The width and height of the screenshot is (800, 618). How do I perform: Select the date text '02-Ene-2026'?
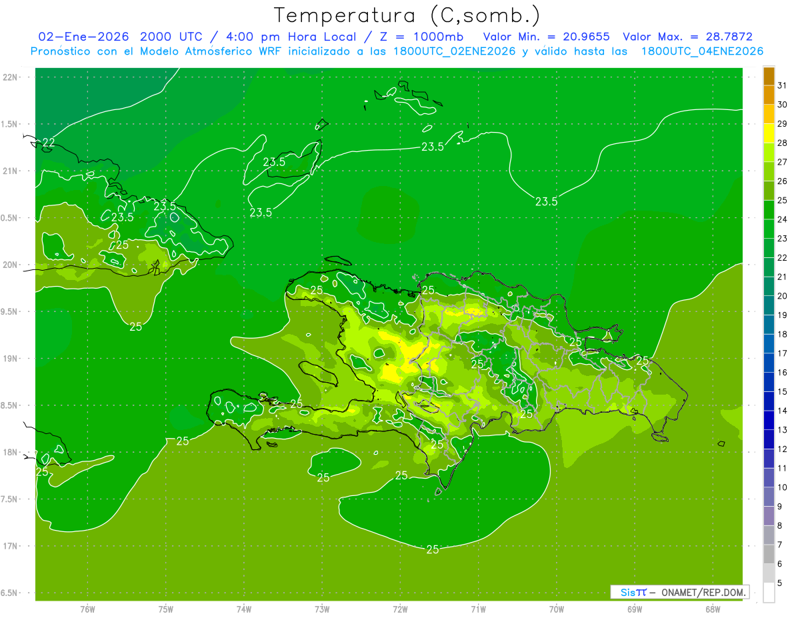[84, 37]
